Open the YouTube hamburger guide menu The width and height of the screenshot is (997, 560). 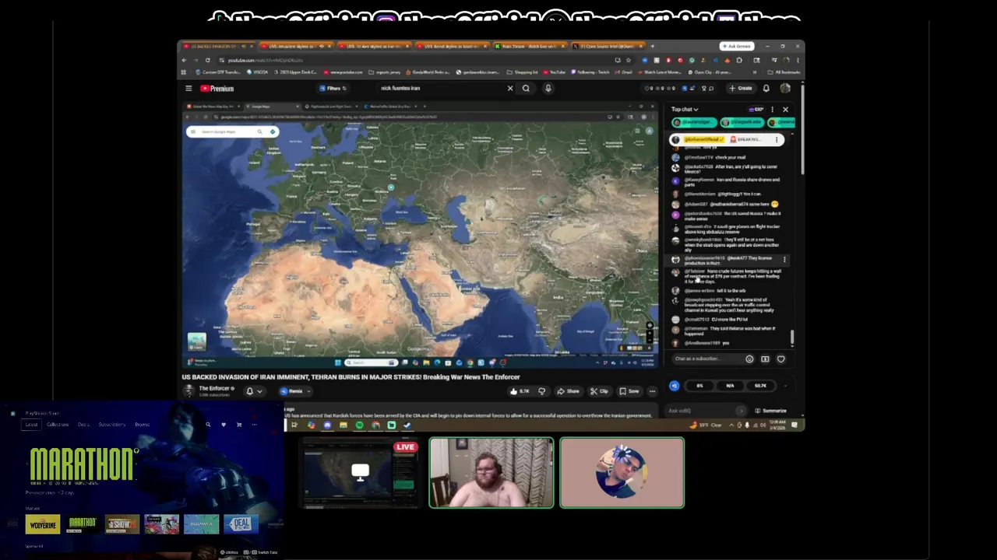point(188,89)
